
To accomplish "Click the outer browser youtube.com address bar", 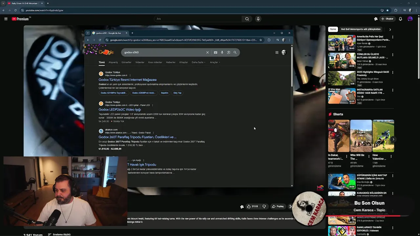I will click(197, 10).
